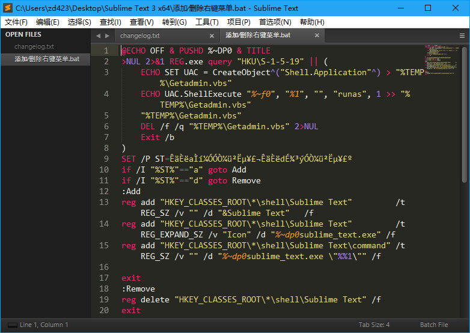Click UAC.ShellExecute text on line 4
This screenshot has height=333, width=470.
(203, 94)
